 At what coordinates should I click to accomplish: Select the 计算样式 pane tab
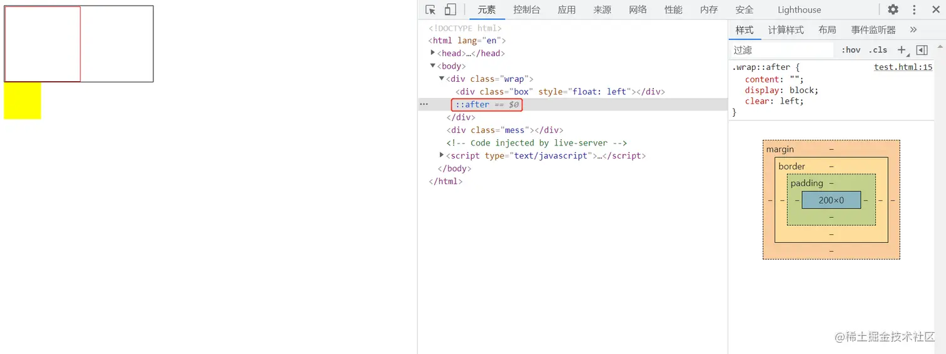(786, 29)
